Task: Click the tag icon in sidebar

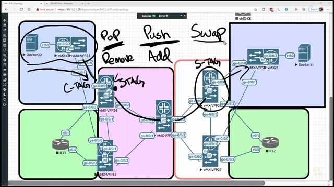Action: pyautogui.click(x=5, y=89)
